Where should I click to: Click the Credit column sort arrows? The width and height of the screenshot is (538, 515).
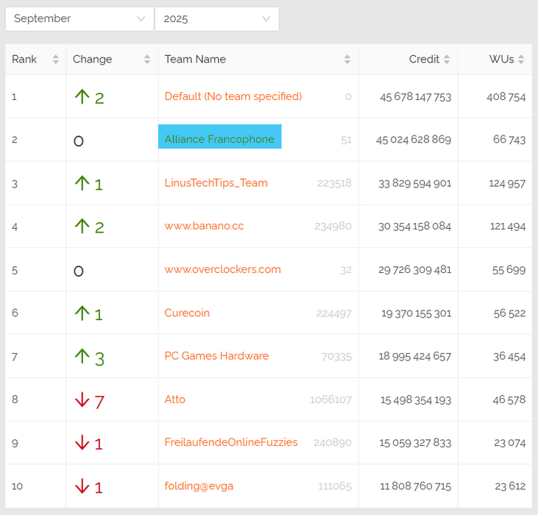(x=447, y=60)
